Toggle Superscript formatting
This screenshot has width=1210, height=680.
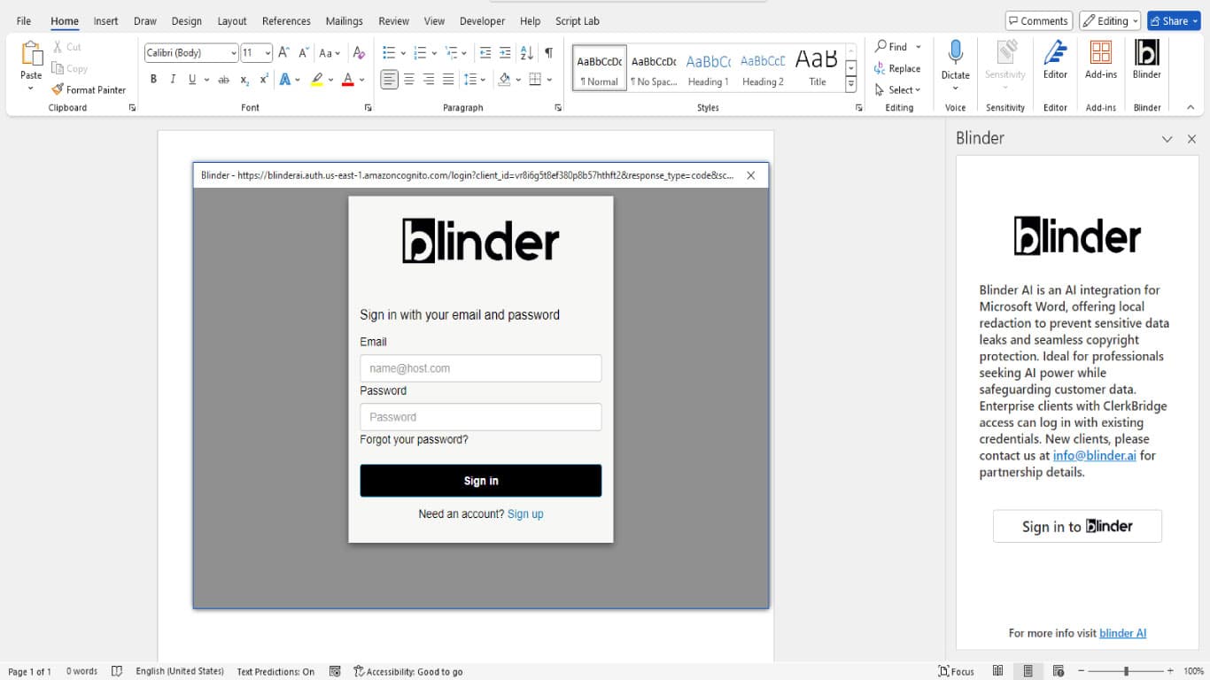[264, 80]
